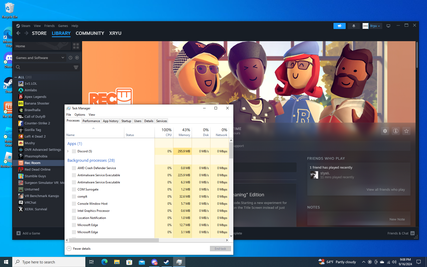This screenshot has height=267, width=427.
Task: Switch to Performance tab in Task Manager
Action: point(91,121)
